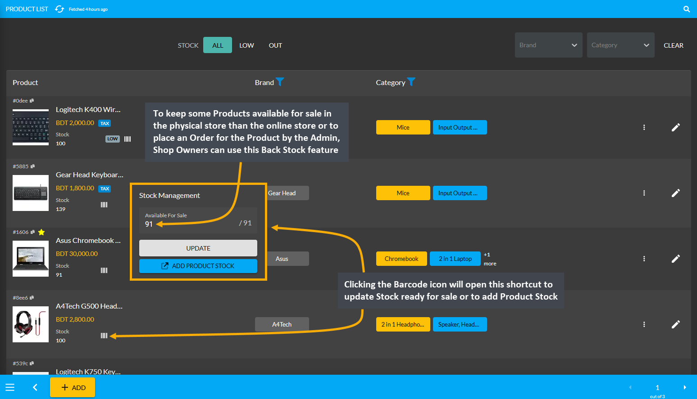
Task: Copy product ID #1606 with copy icon
Action: coord(32,232)
